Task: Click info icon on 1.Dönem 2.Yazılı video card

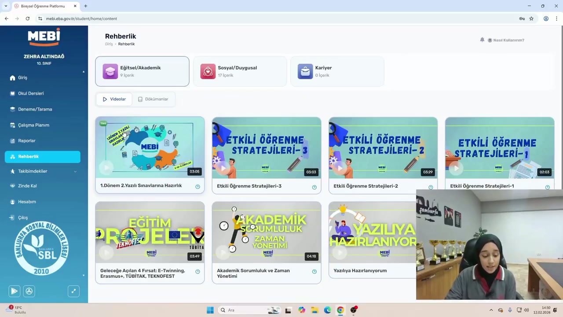Action: 197,187
